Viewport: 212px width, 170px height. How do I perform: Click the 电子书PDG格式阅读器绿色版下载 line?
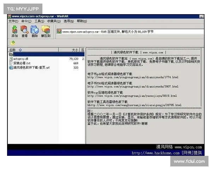(x=110, y=83)
